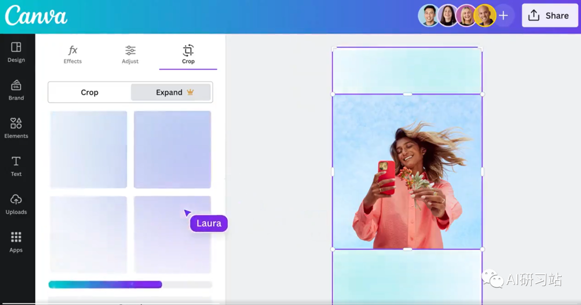Open the Design sidebar panel
581x305 pixels.
point(16,52)
